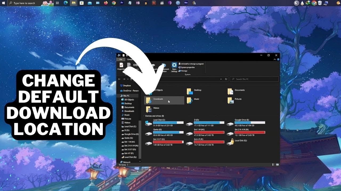Switch to details view in status bar
The width and height of the screenshot is (341, 191).
click(274, 165)
